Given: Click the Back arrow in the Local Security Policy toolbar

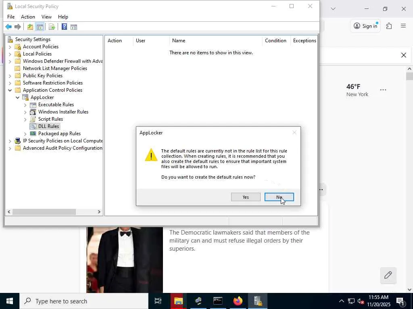Looking at the screenshot, I should (8, 27).
